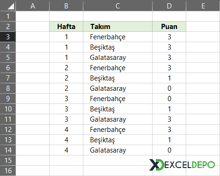This screenshot has width=220, height=176.
Task: Select row 3 header
Action: click(x=8, y=37)
